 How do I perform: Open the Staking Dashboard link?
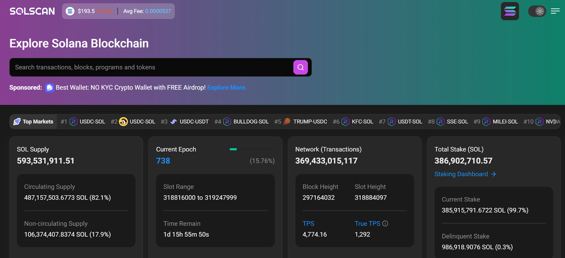461,174
